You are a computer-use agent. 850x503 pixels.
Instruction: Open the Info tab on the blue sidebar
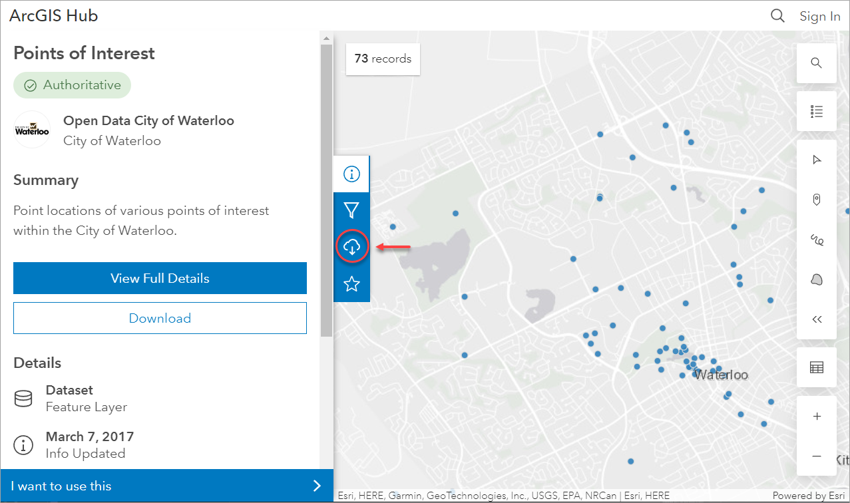tap(351, 174)
